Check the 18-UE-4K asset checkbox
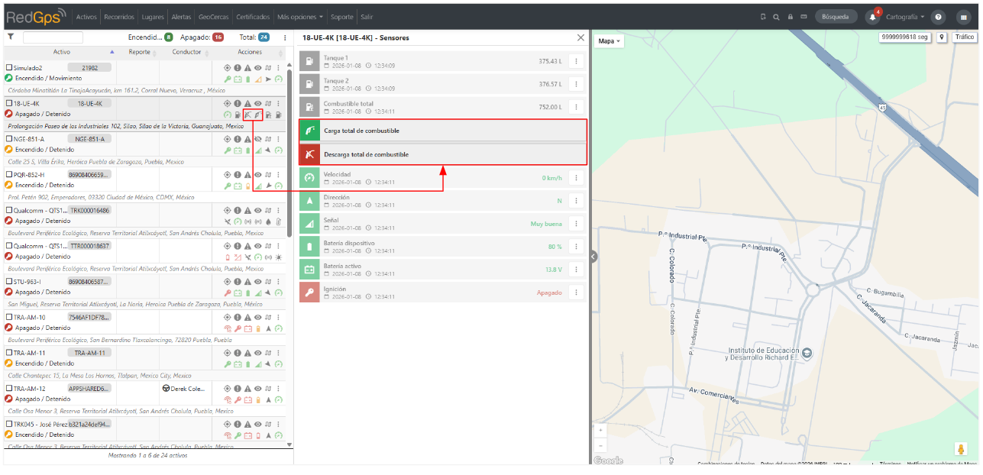 [x=9, y=103]
